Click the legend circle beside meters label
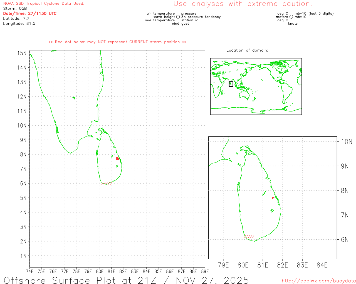356x284 pixels. click(x=291, y=17)
